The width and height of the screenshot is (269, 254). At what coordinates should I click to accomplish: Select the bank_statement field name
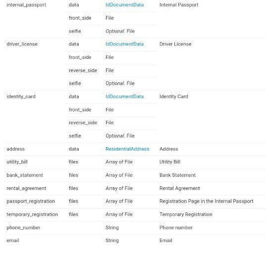[x=25, y=175]
